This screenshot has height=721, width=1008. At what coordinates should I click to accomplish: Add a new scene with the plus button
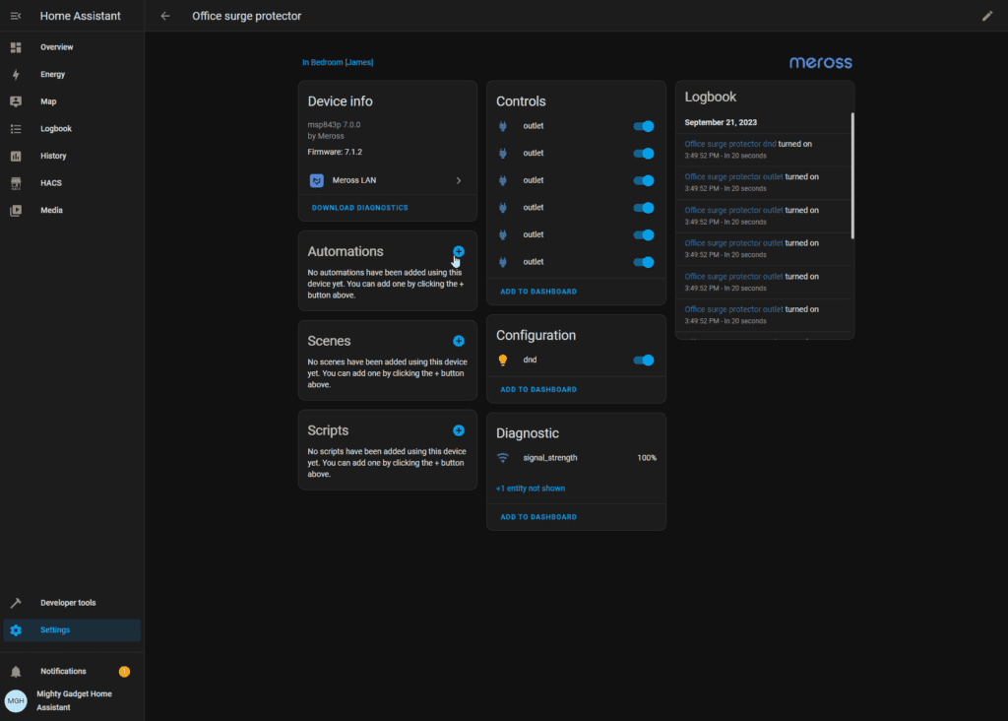(459, 341)
